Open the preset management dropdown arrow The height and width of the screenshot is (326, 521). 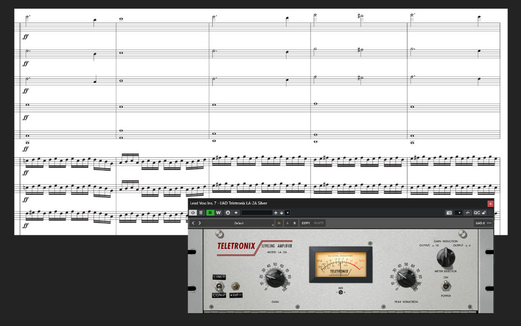click(x=288, y=213)
